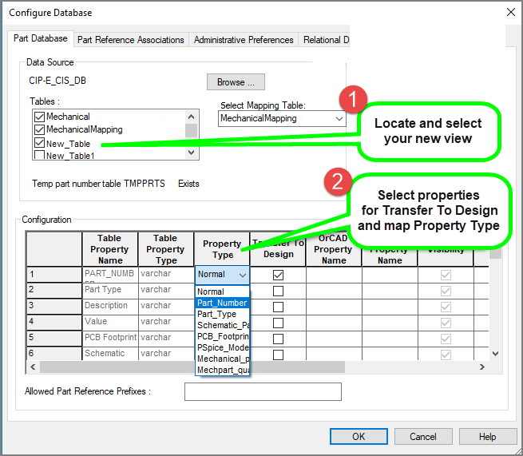Choose Schematic_Pa option in Property Type list
Screen dimensions: 523x456
(x=222, y=325)
